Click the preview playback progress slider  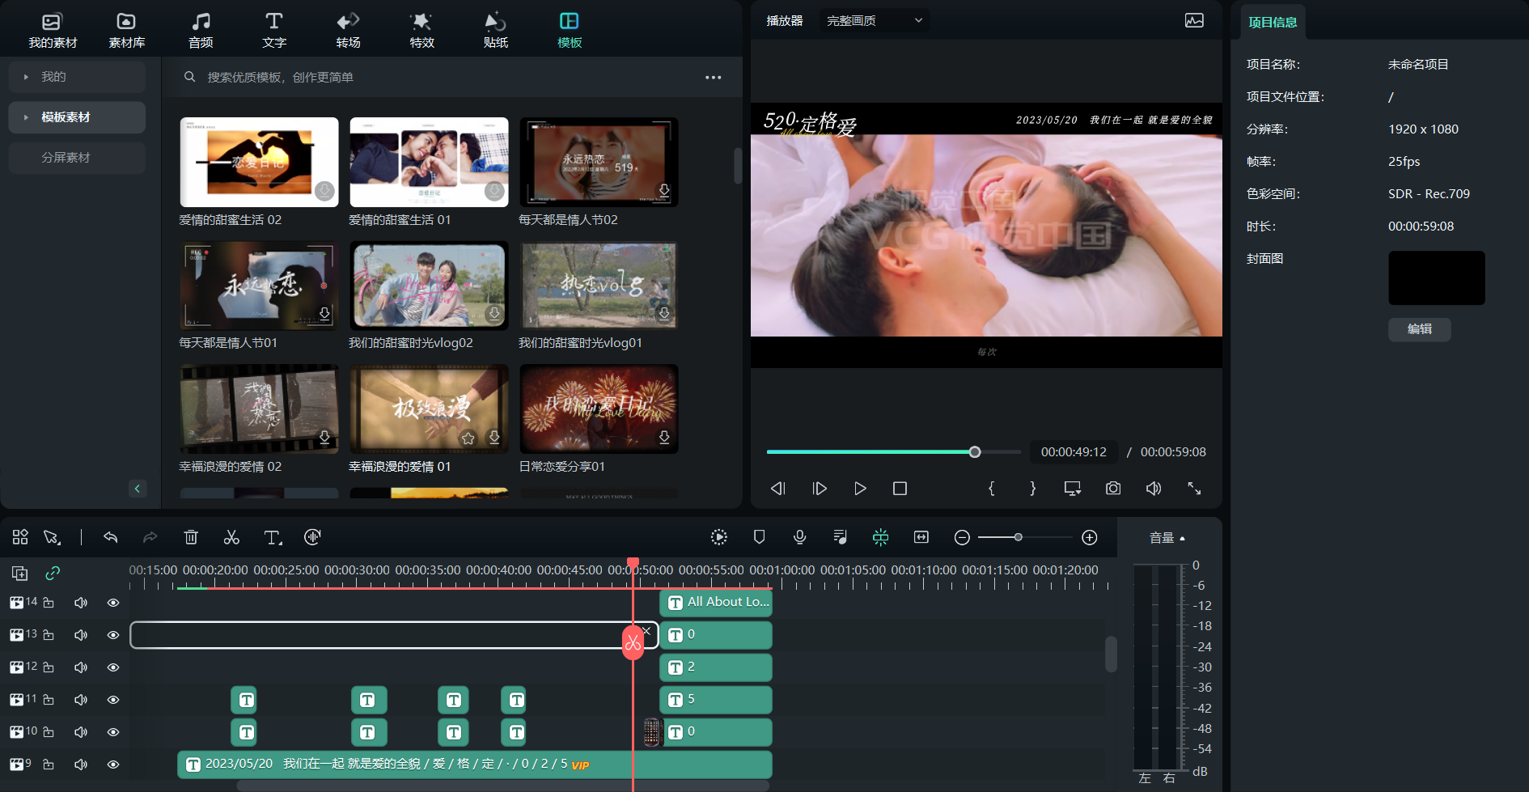(x=894, y=452)
